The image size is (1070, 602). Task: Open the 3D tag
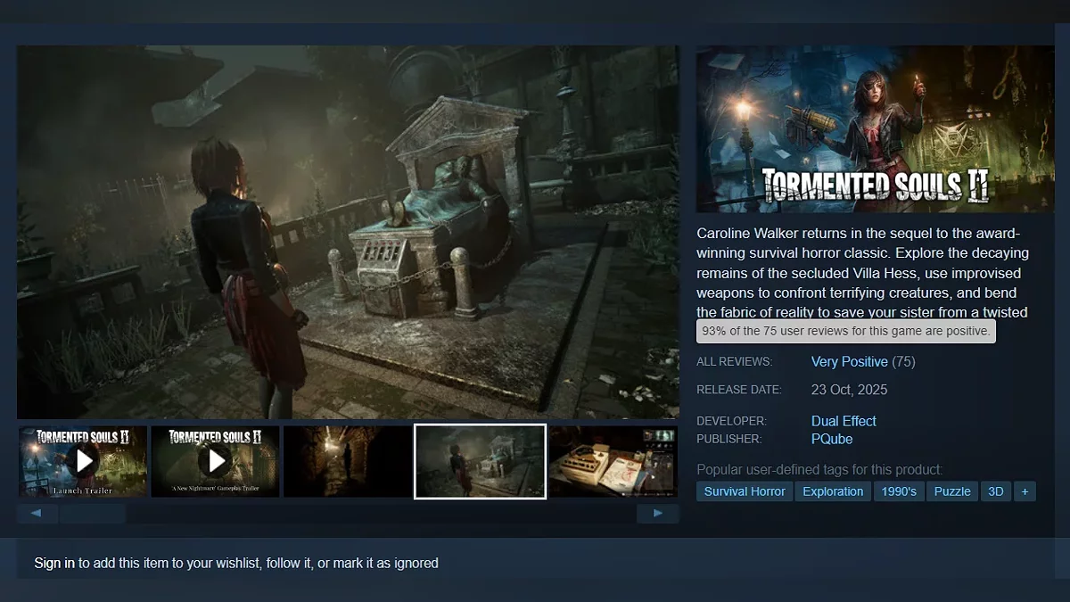[x=996, y=491]
